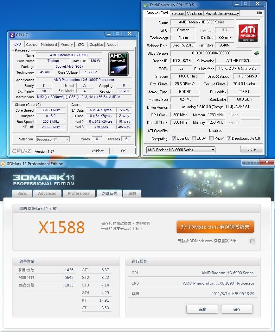Open the SPD tab in CPU-Z

81,45
